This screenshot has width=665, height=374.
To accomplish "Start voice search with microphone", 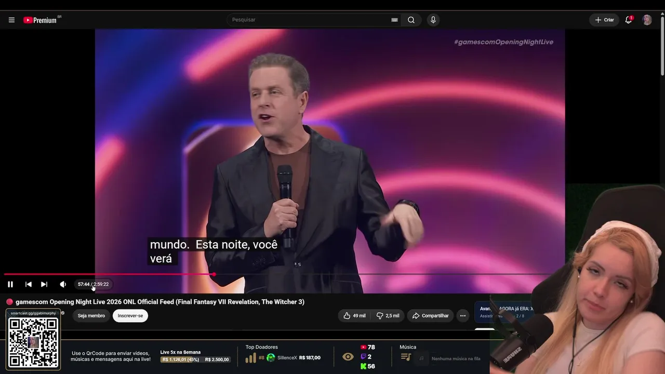I will click(433, 20).
